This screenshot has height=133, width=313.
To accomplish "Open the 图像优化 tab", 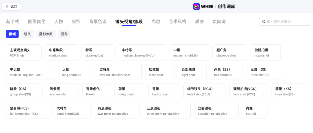I will pyautogui.click(x=37, y=21).
